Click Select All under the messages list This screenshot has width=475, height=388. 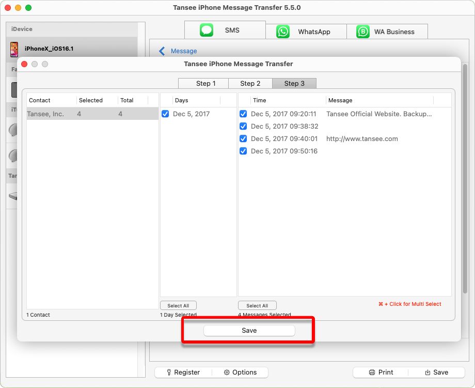pos(257,305)
